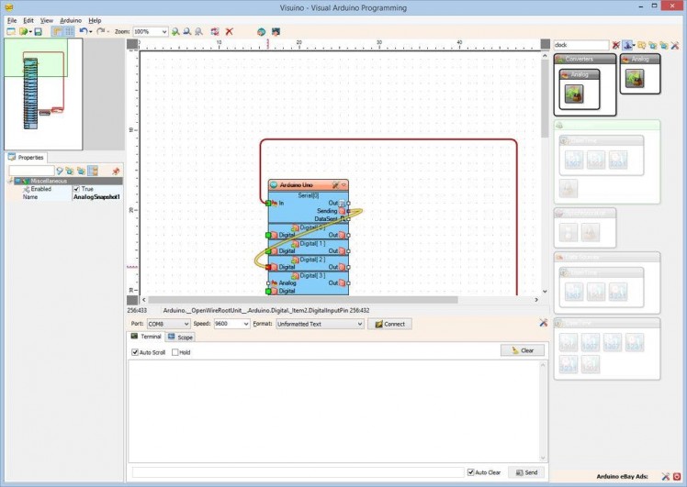Viewport: 687px width, 487px height.
Task: Clear the component search with red X
Action: pos(616,45)
